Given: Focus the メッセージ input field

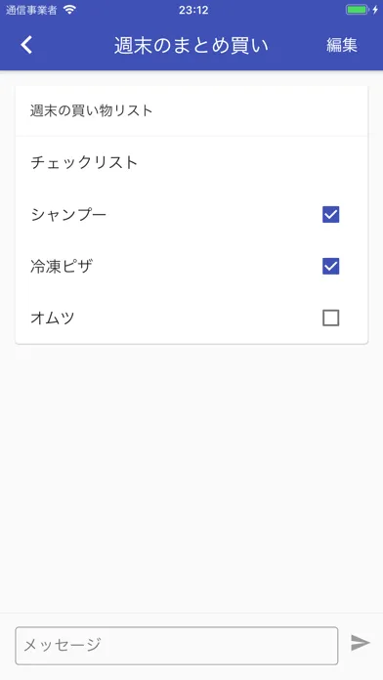Looking at the screenshot, I should 177,645.
